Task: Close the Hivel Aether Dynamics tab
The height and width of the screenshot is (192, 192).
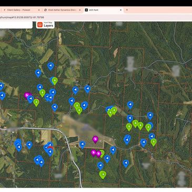Action: pyautogui.click(x=80, y=10)
